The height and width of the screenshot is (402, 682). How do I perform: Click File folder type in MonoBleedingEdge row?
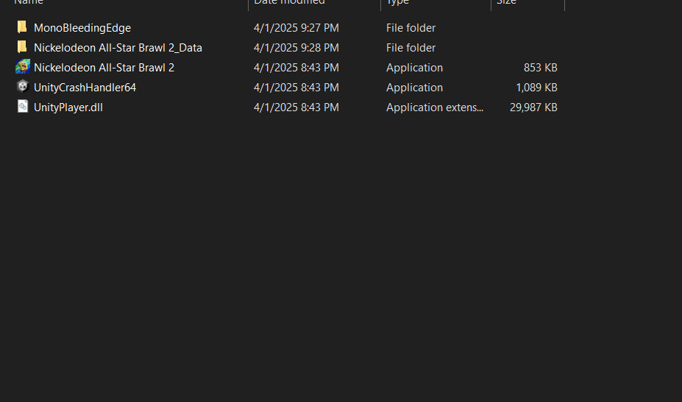[411, 28]
